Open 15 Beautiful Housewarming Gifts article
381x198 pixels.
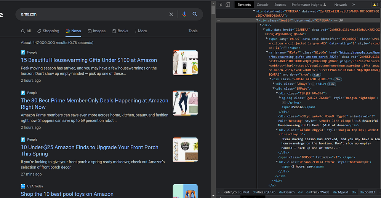pyautogui.click(x=89, y=60)
